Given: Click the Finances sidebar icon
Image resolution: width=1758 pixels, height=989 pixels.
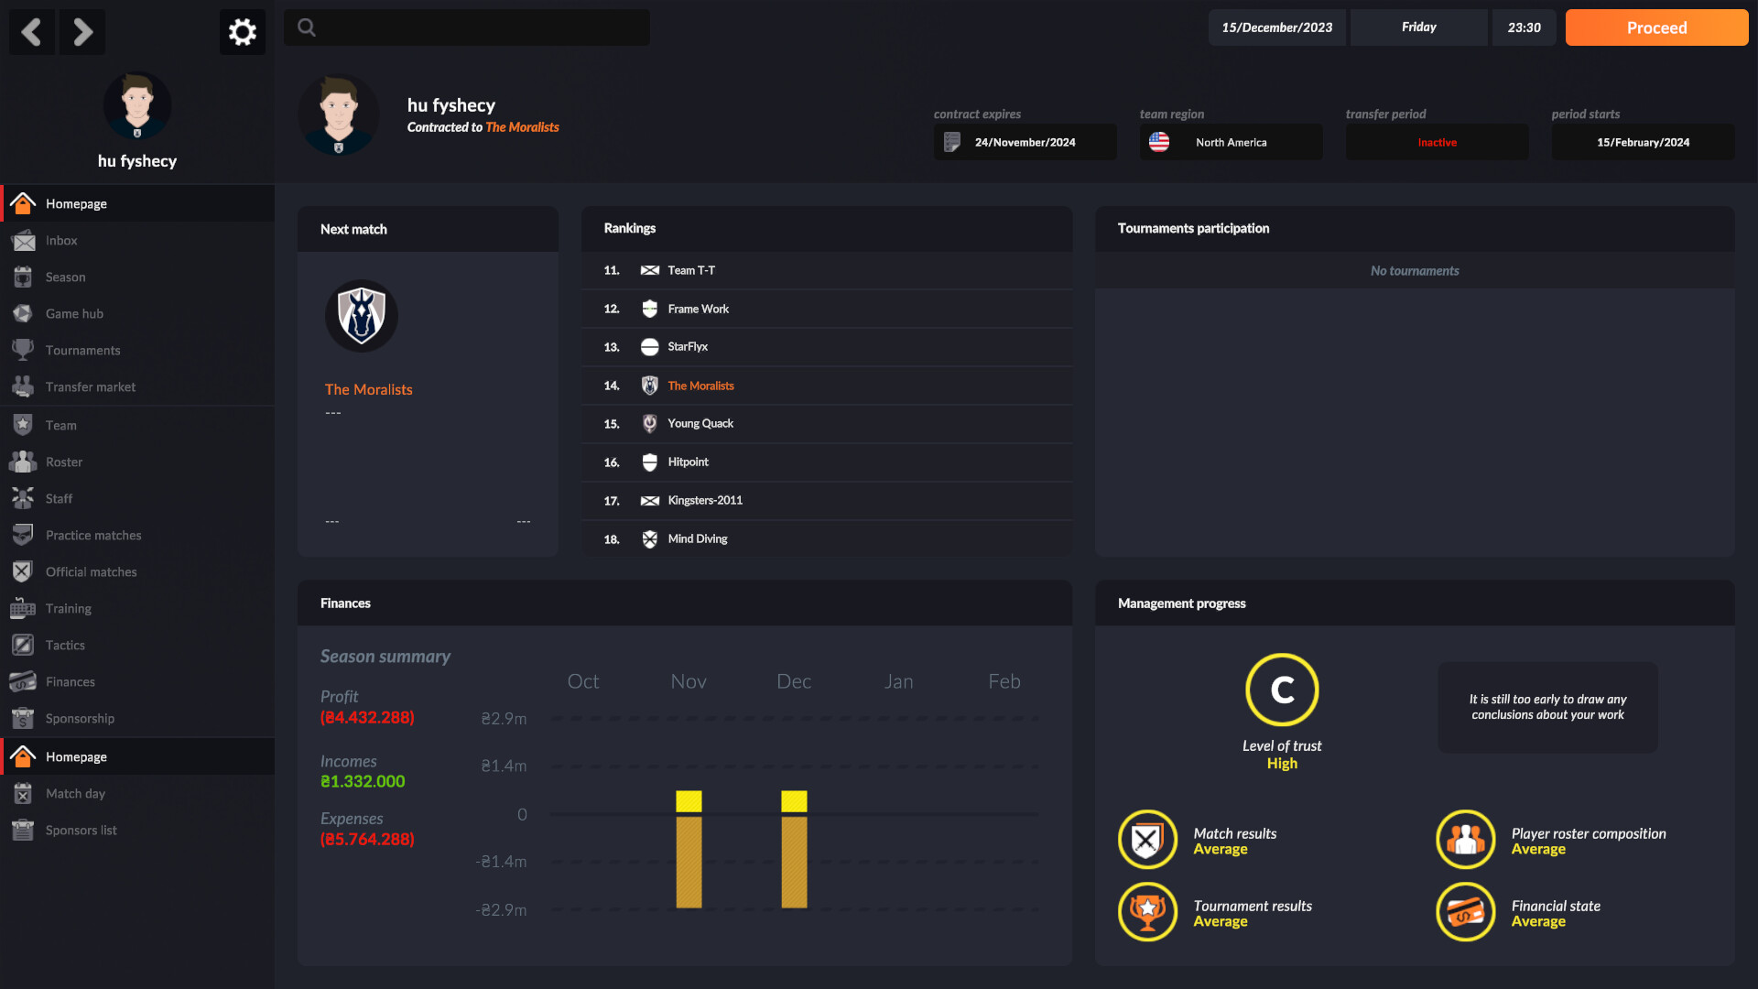Looking at the screenshot, I should pos(24,681).
